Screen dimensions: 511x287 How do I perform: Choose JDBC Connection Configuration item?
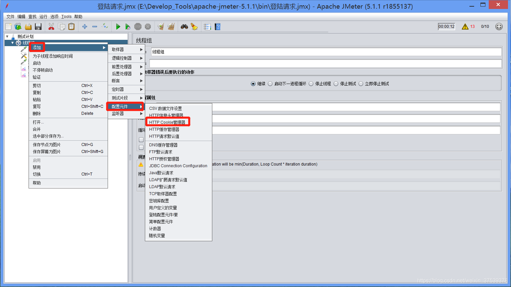click(179, 166)
